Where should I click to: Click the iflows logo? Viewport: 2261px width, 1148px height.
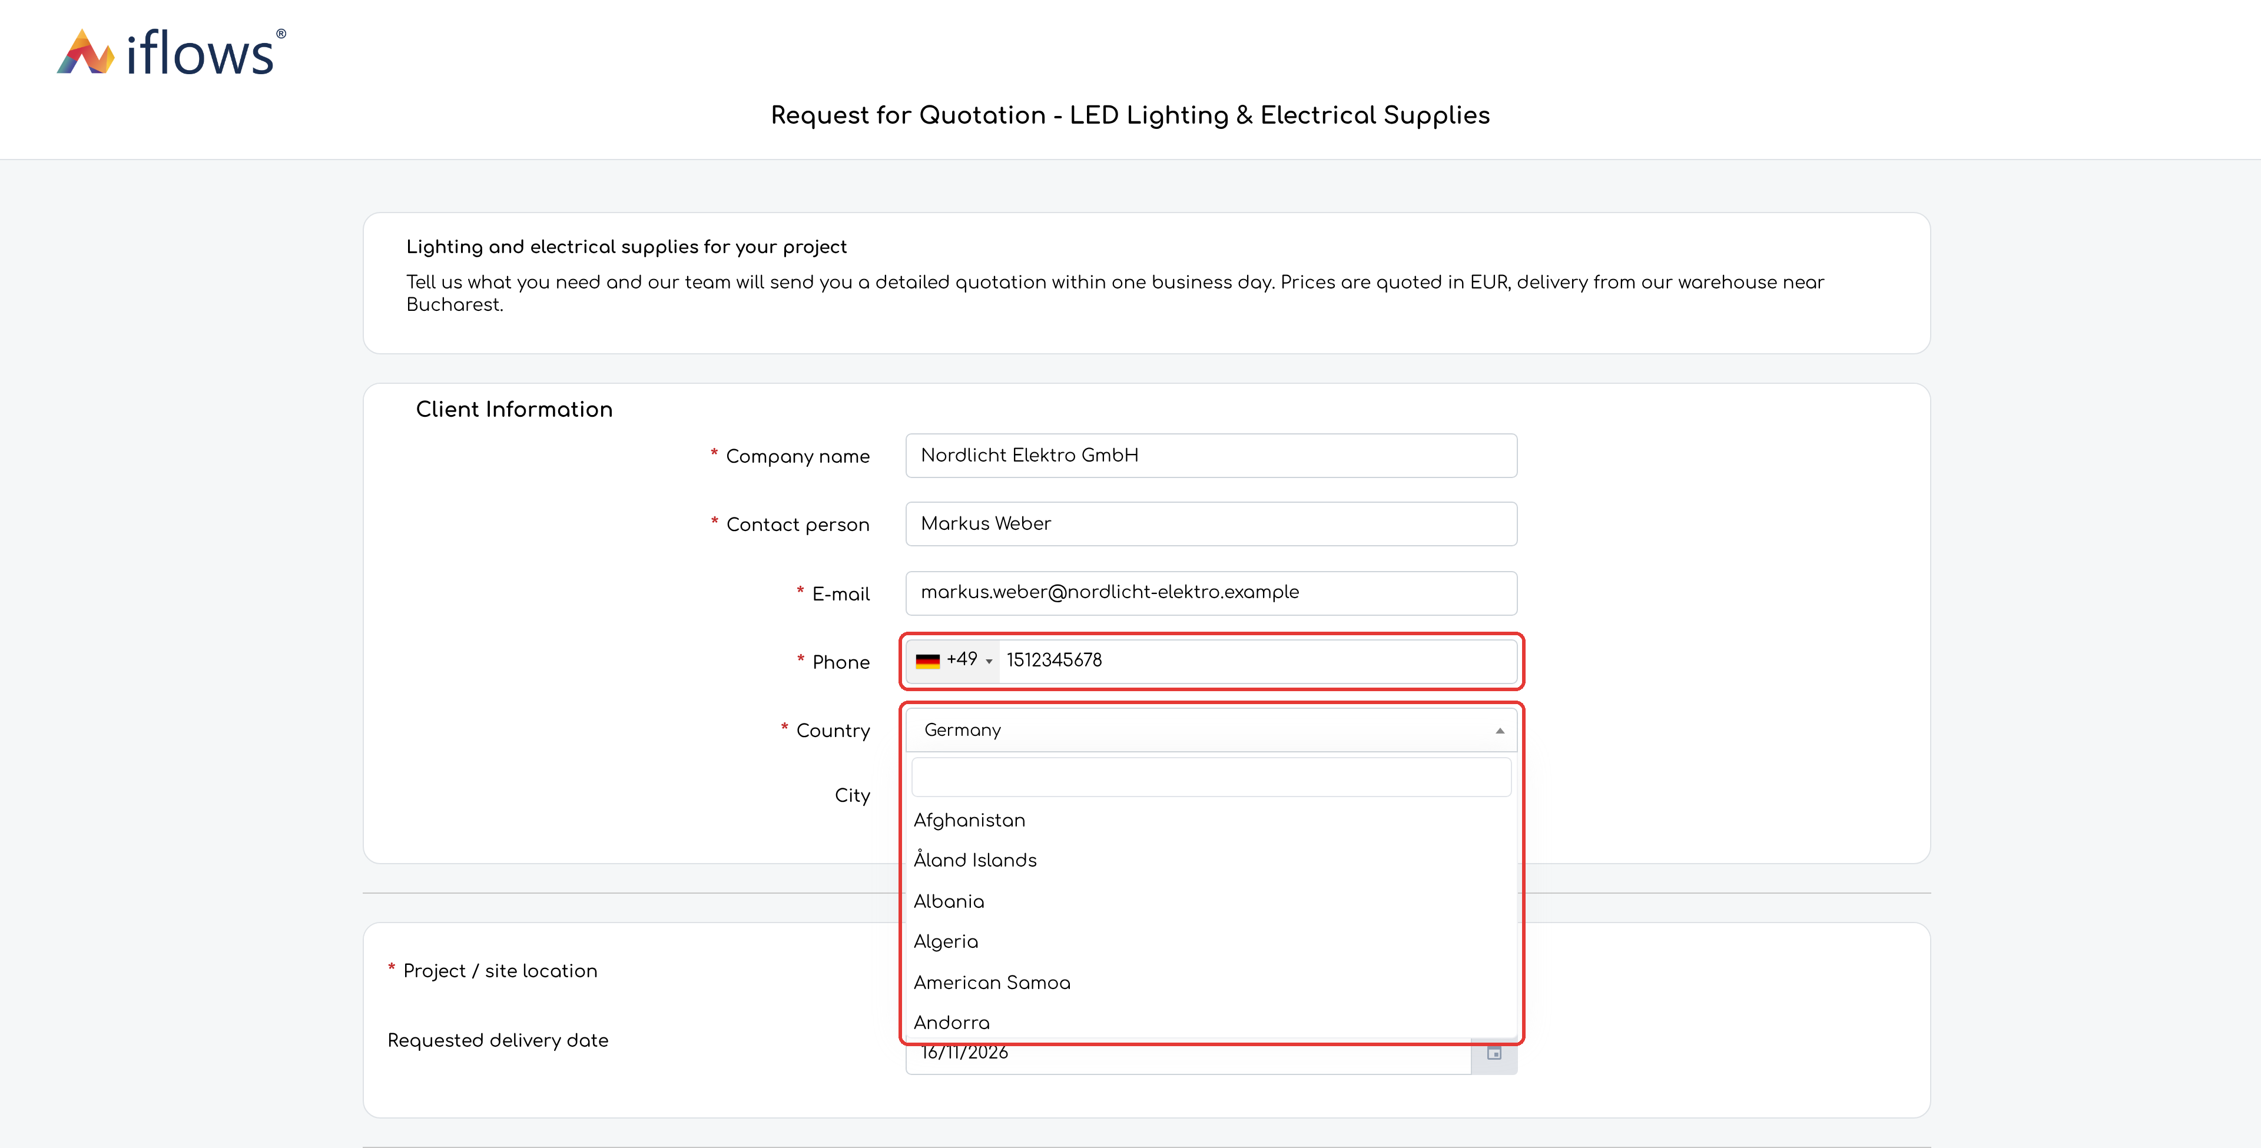coord(171,52)
